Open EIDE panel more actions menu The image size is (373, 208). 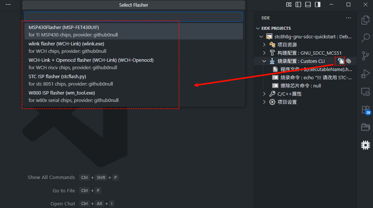point(348,18)
